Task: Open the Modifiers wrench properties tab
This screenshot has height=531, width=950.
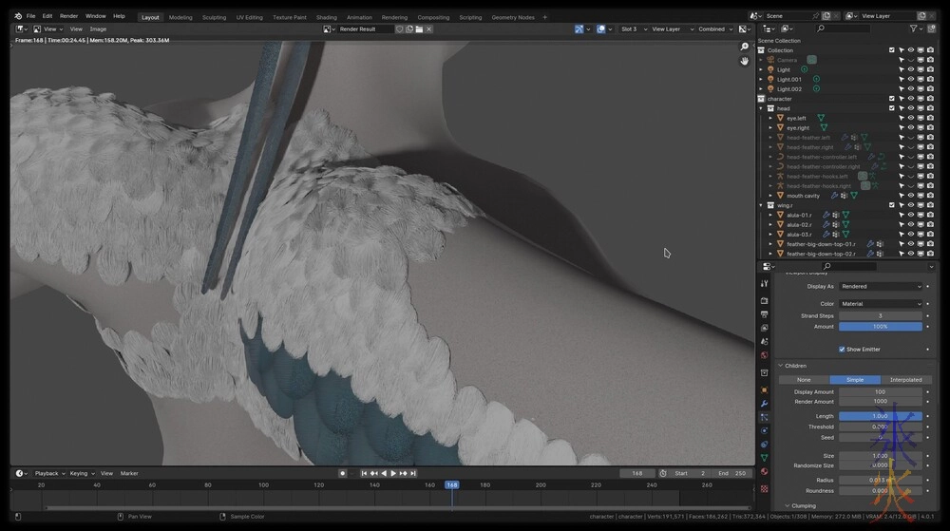Action: (764, 404)
